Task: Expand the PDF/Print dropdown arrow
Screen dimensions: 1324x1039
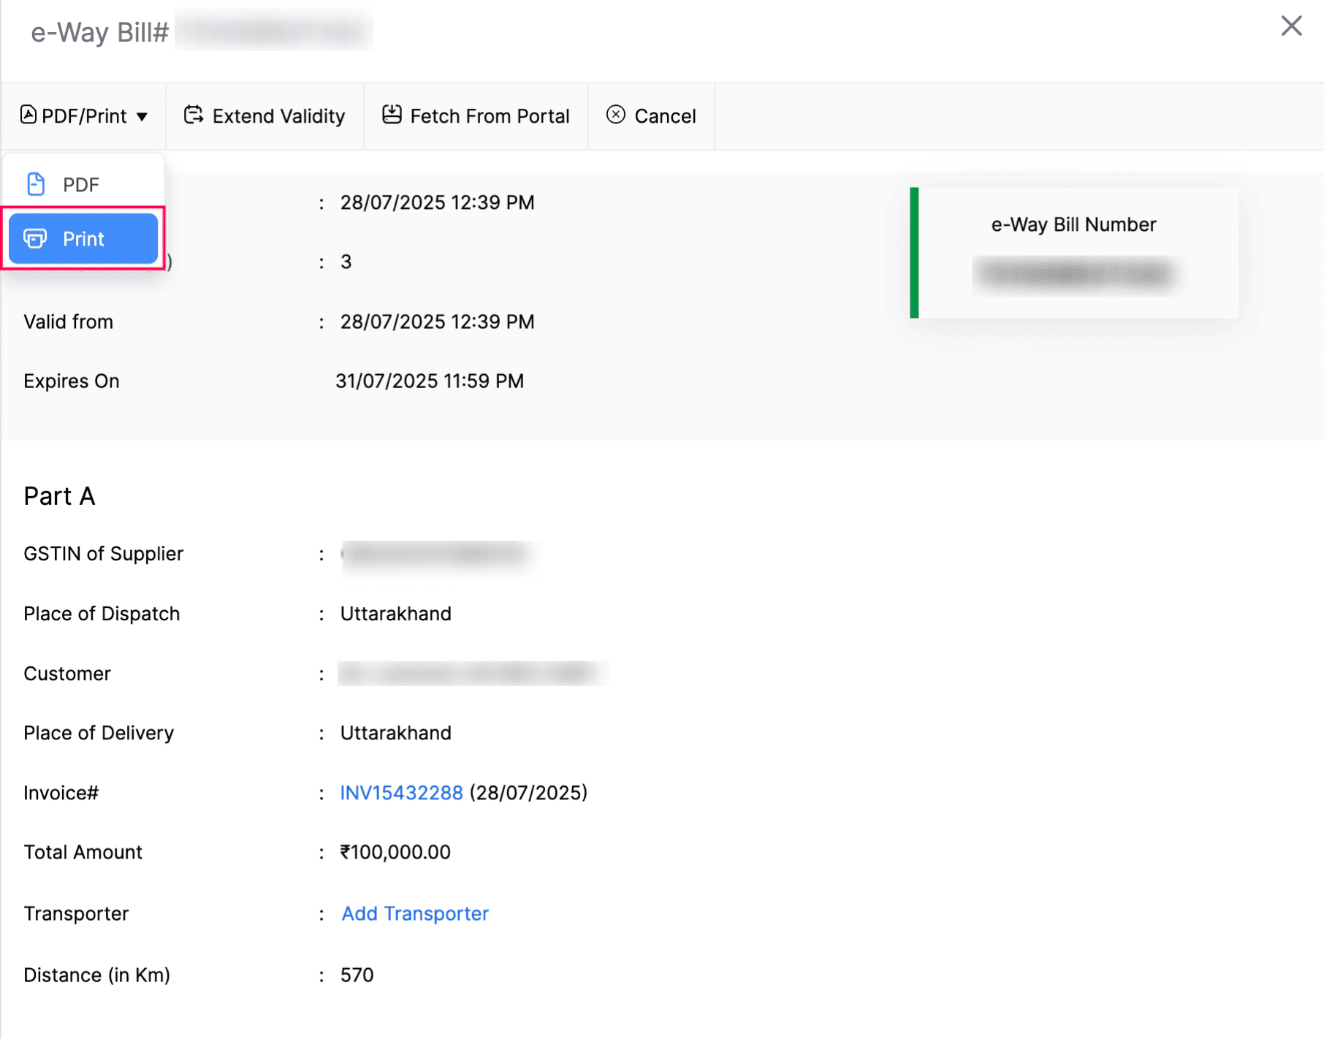Action: click(x=142, y=117)
